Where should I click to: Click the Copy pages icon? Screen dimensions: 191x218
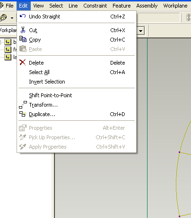pyautogui.click(x=23, y=39)
